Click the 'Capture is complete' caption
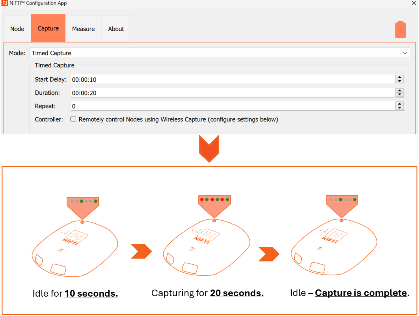The width and height of the screenshot is (419, 316). [361, 293]
